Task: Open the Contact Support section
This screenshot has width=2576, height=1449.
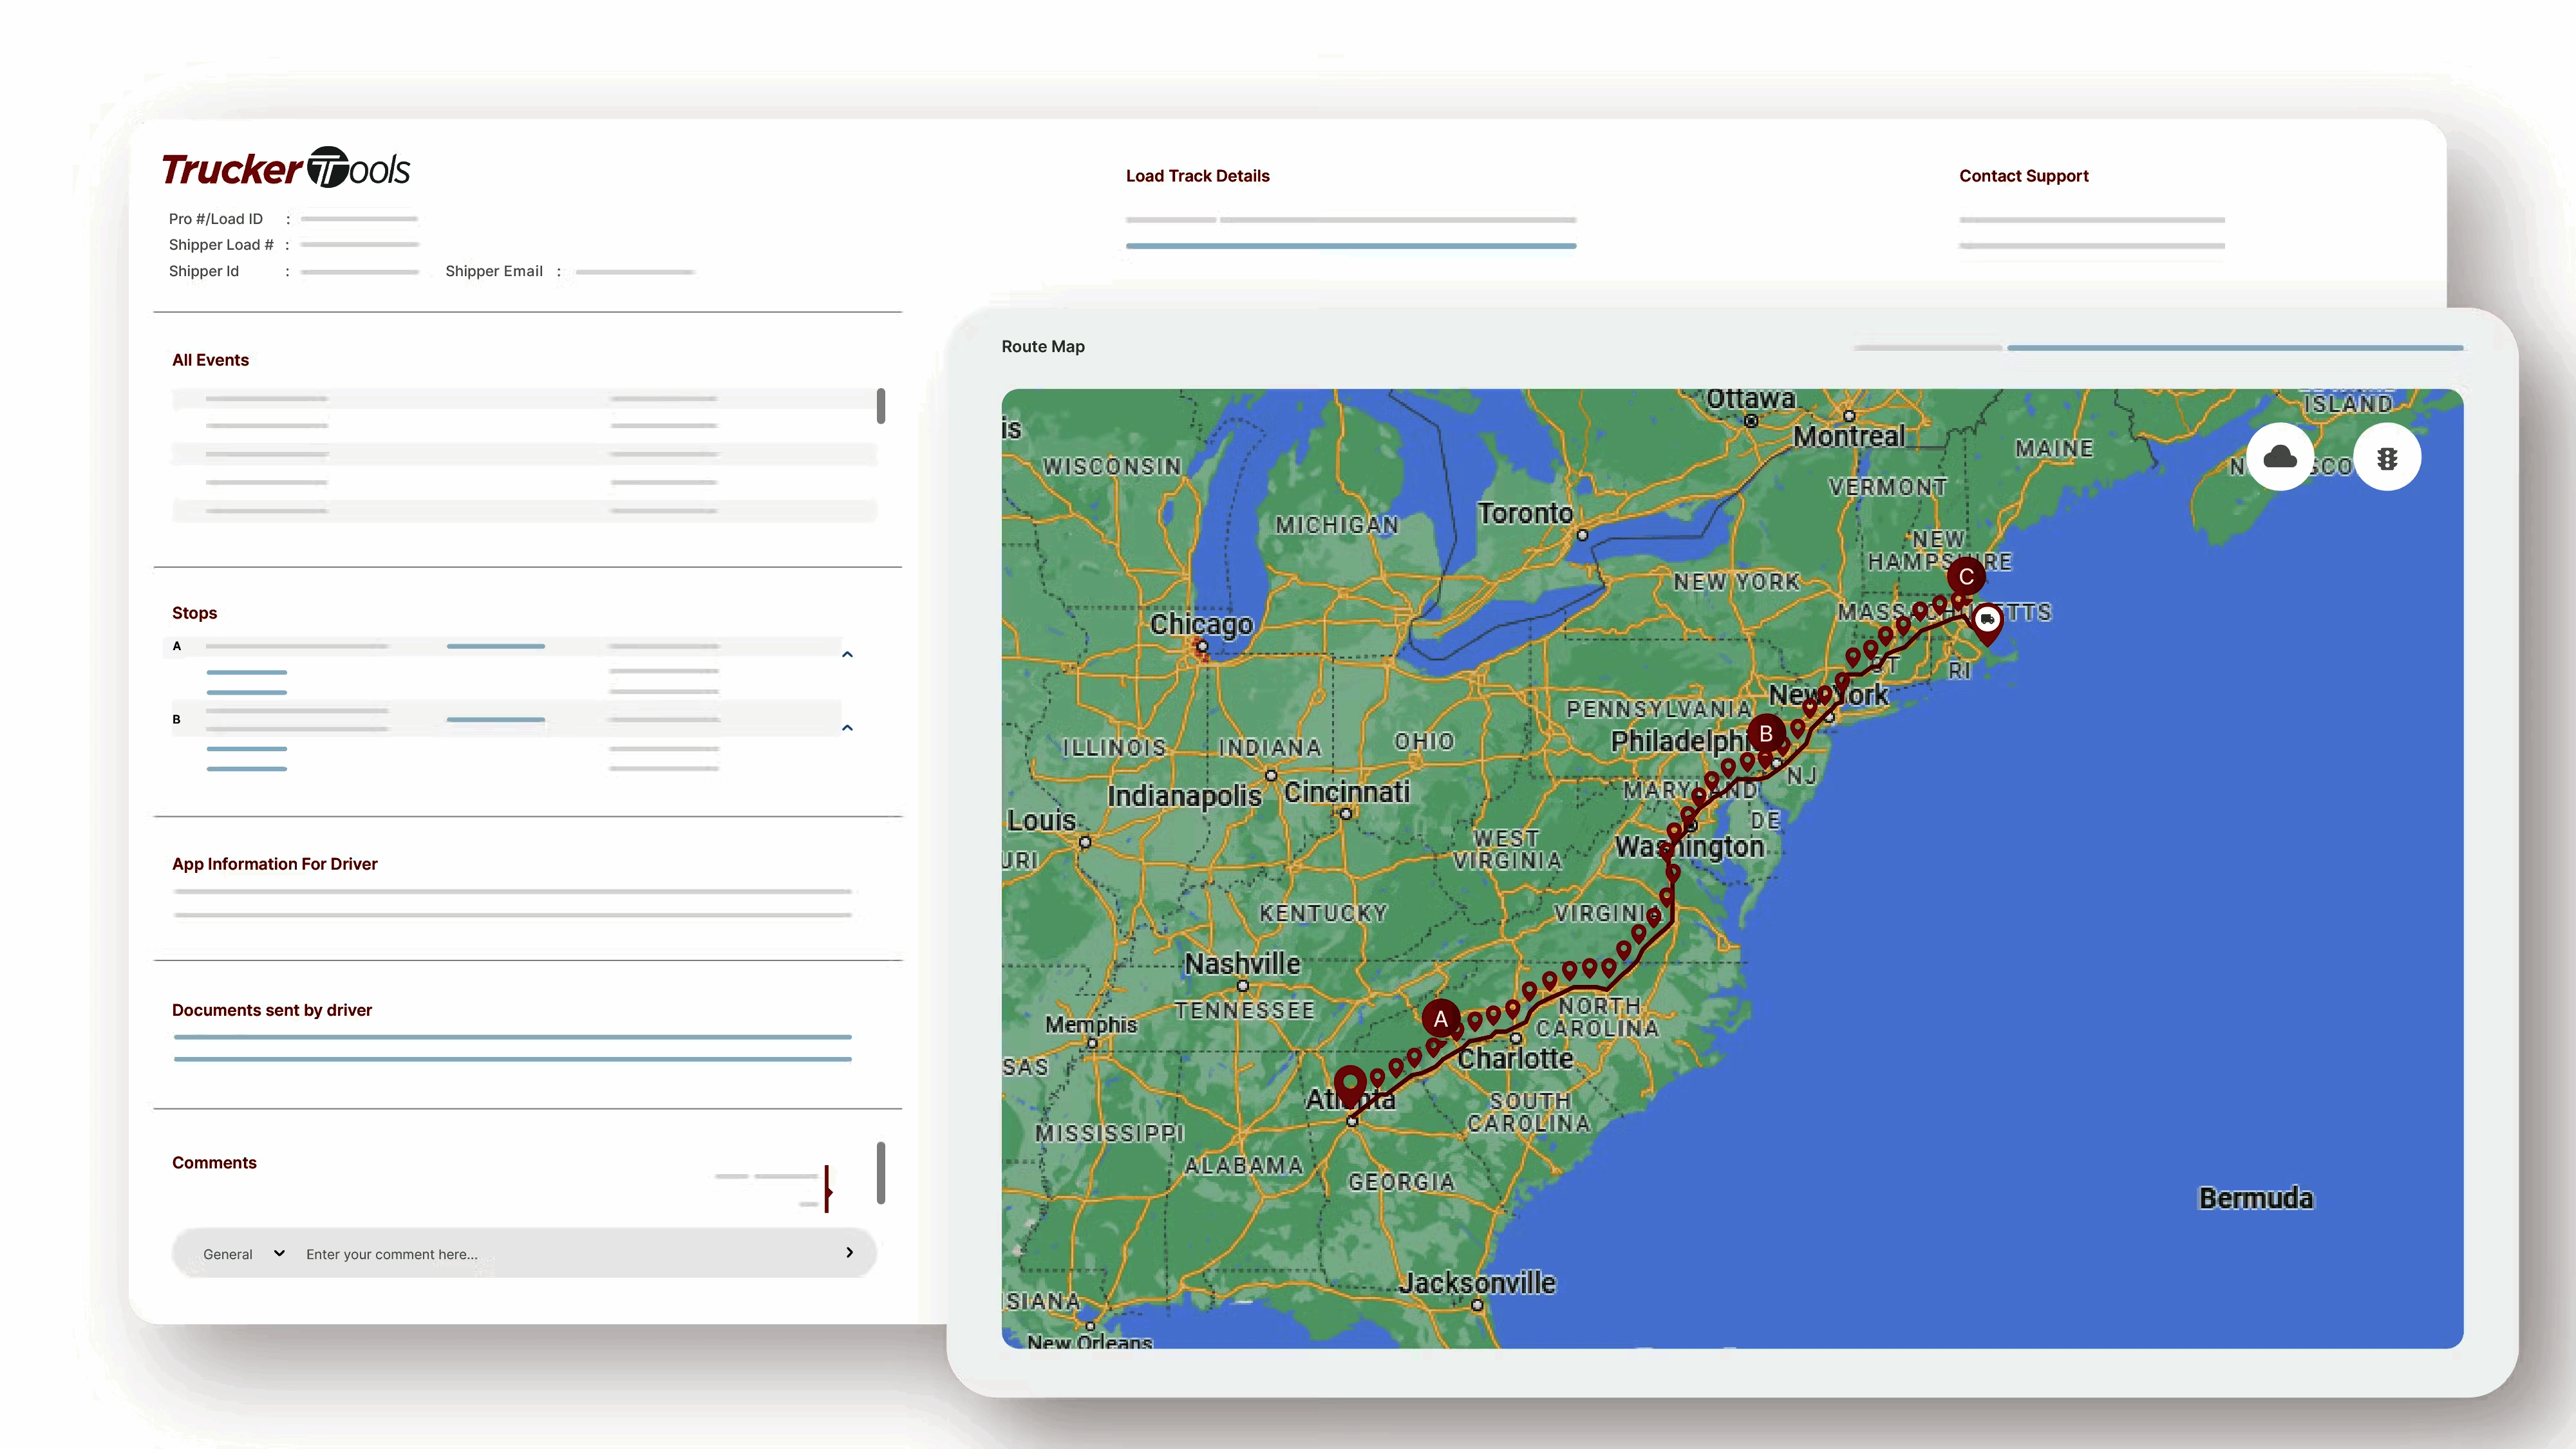Action: coord(2023,176)
